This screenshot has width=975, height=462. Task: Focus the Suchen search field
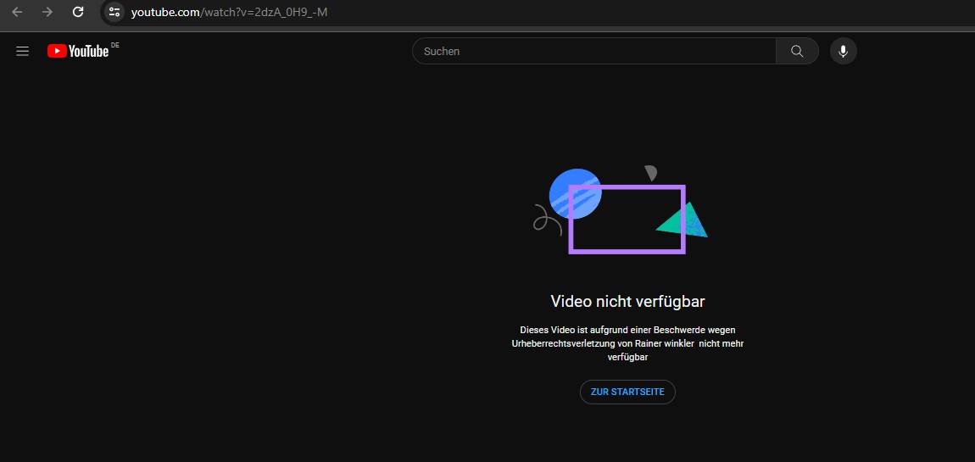(x=593, y=51)
